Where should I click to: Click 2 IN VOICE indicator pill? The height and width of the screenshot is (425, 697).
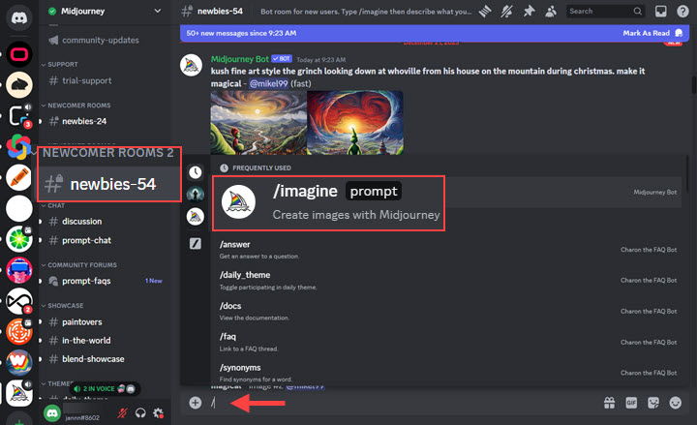tap(106, 388)
